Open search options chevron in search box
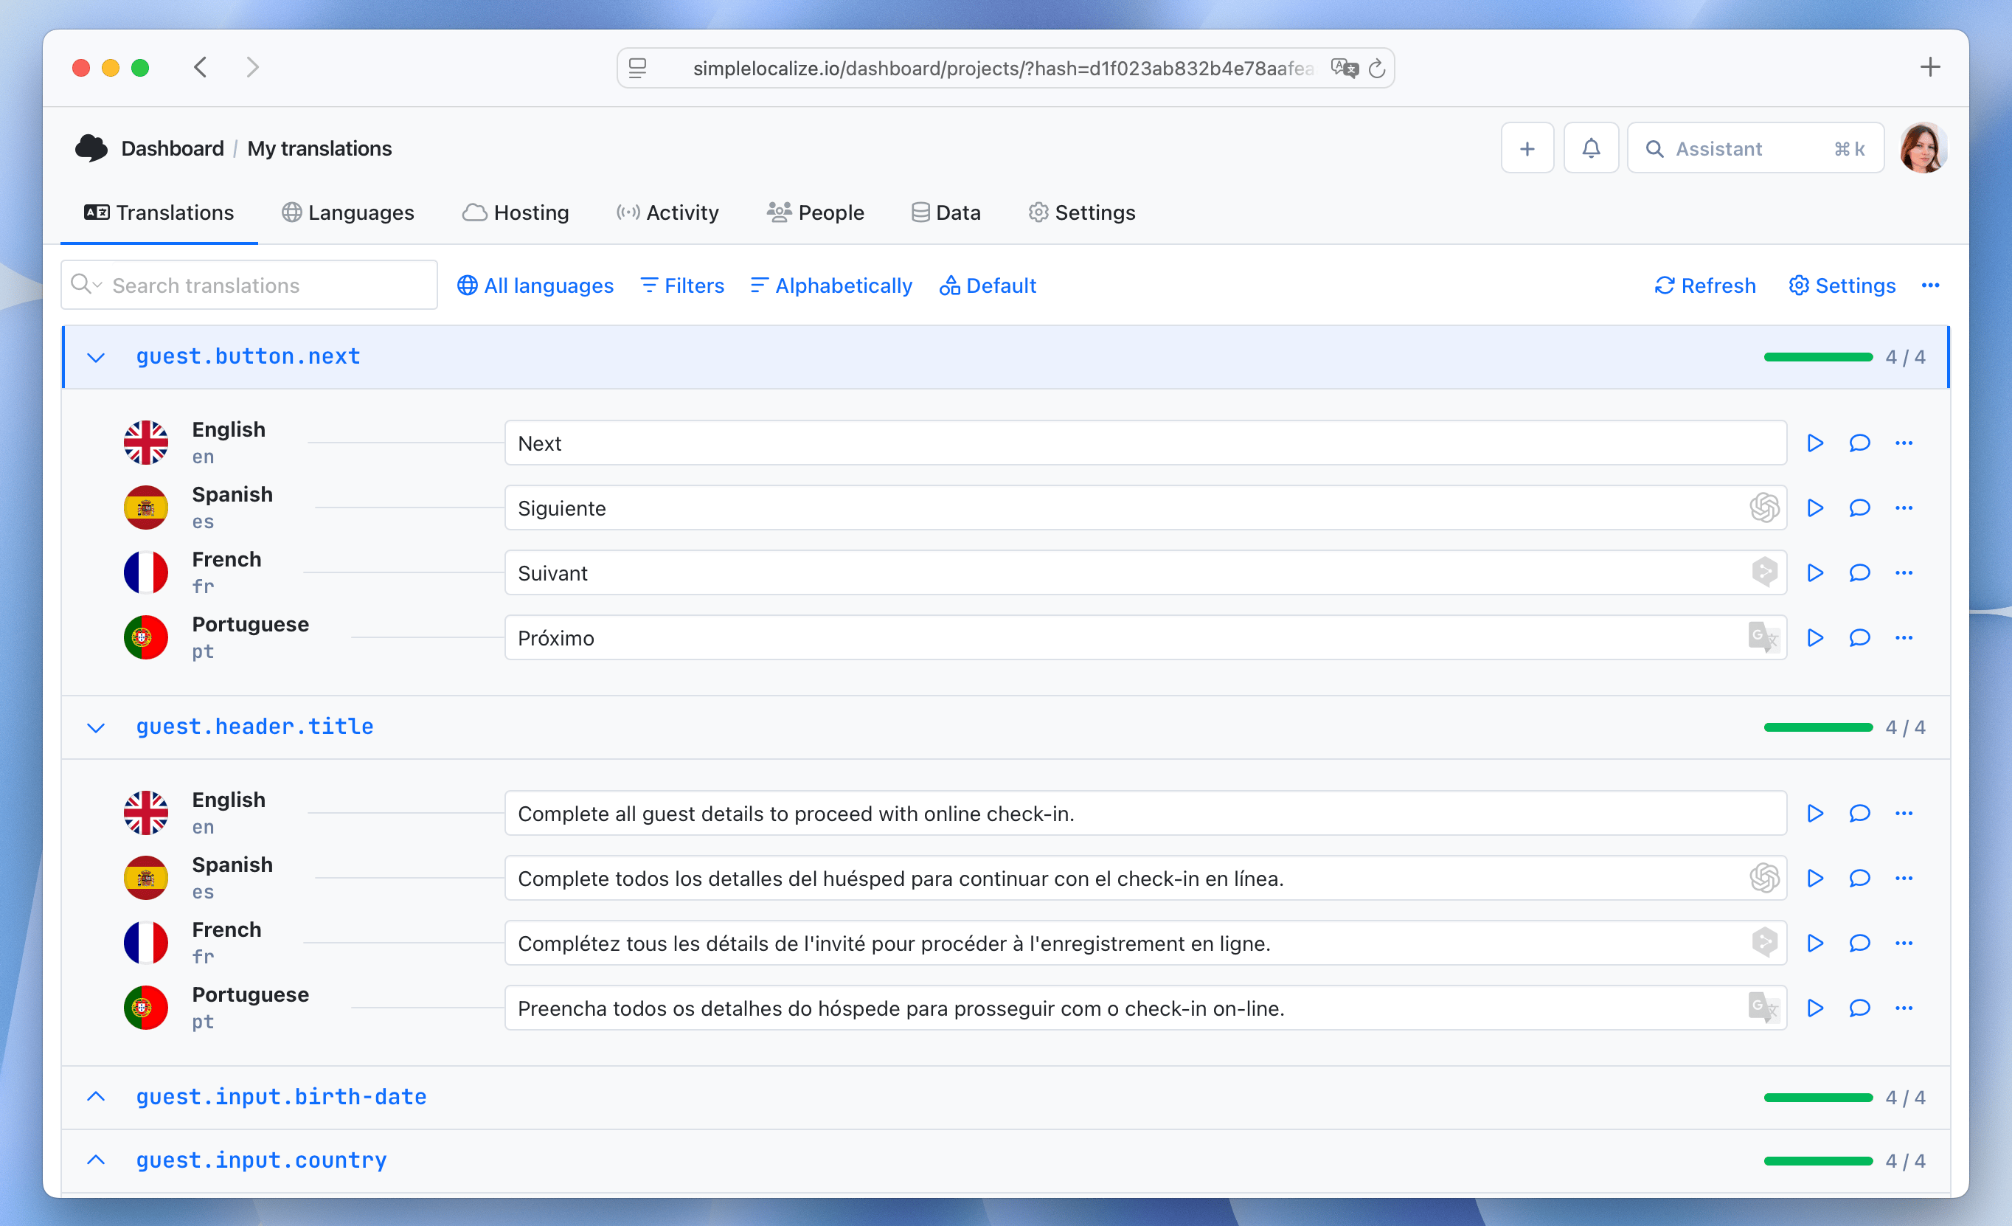 [x=98, y=284]
